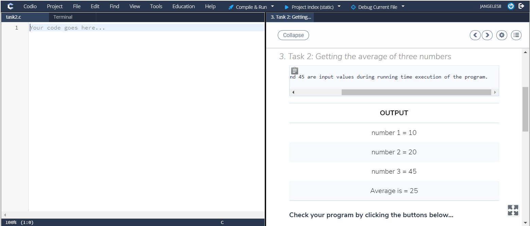Switch to the Terminal tab

pyautogui.click(x=63, y=17)
